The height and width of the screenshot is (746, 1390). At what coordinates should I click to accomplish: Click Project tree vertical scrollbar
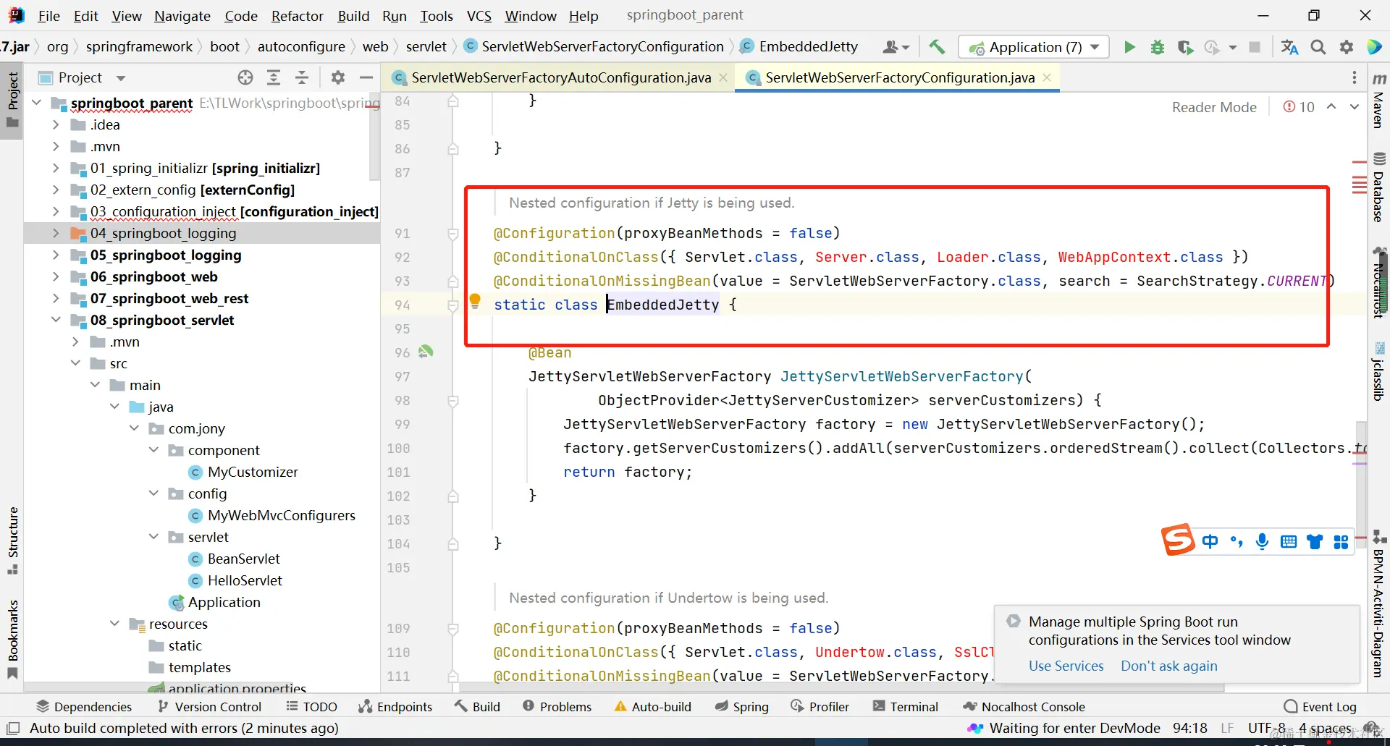tap(374, 137)
